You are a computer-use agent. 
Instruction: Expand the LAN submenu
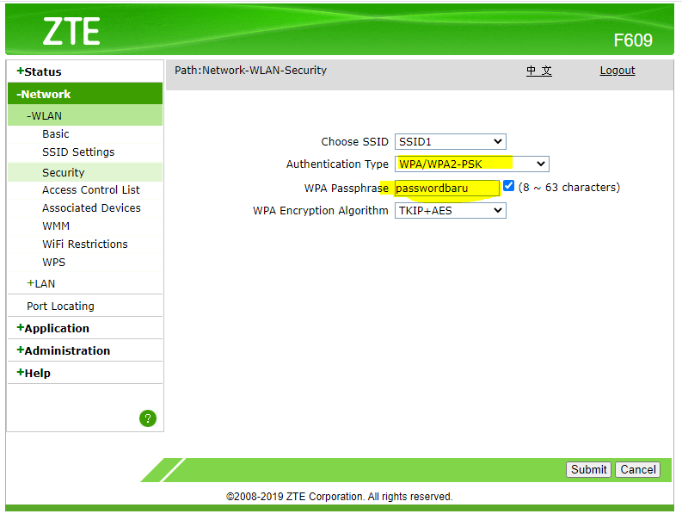pos(41,283)
